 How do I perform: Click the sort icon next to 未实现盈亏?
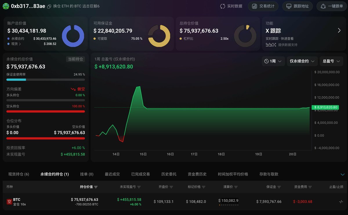[x=139, y=187]
